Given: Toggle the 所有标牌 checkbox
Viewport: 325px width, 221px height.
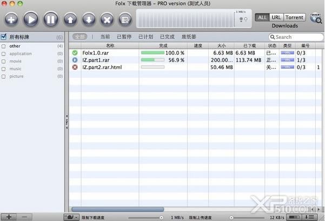Looking at the screenshot, I should (x=4, y=37).
